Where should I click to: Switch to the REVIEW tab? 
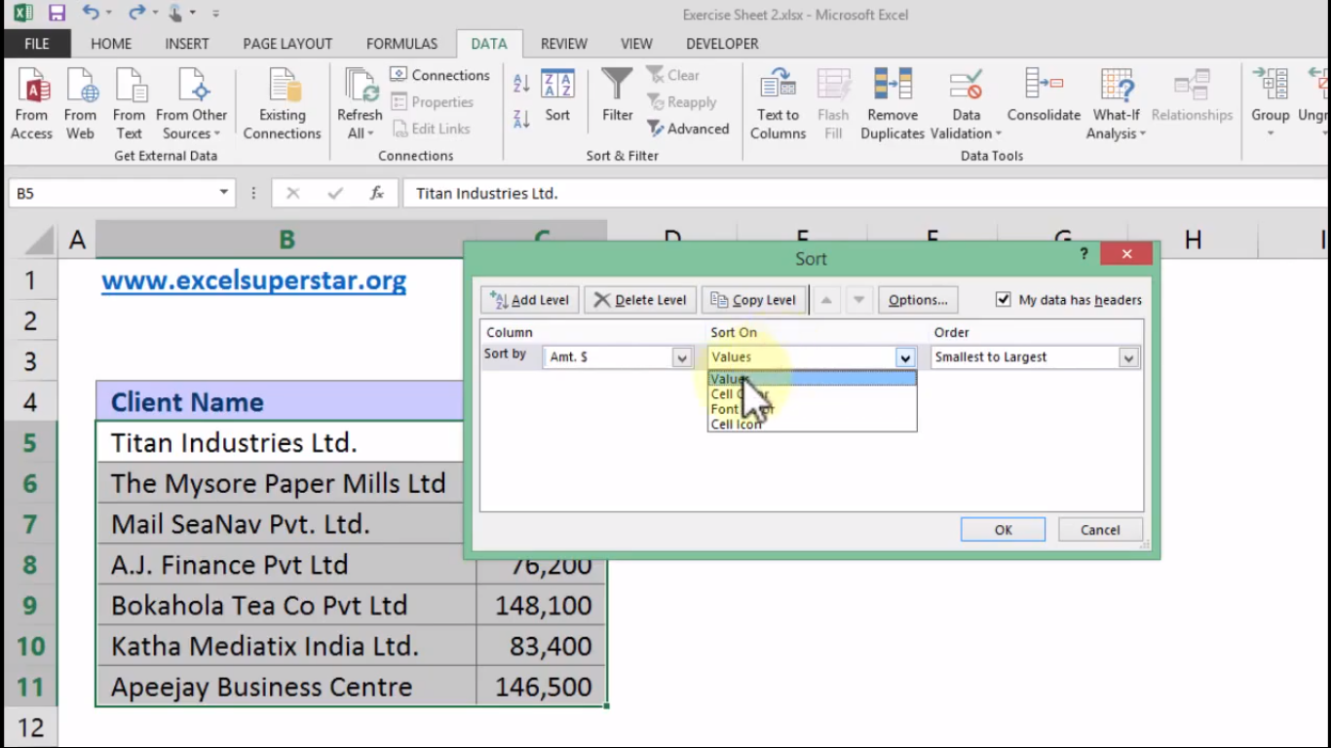click(564, 44)
